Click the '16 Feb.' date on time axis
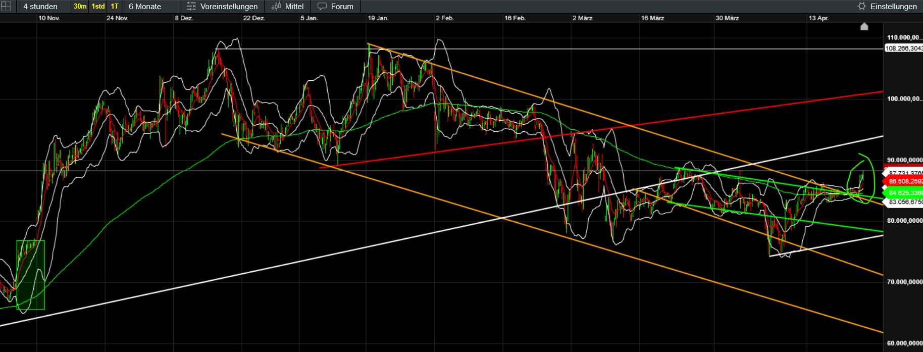923x352 pixels. pos(515,18)
